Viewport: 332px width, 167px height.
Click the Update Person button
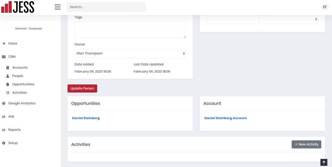(x=82, y=89)
